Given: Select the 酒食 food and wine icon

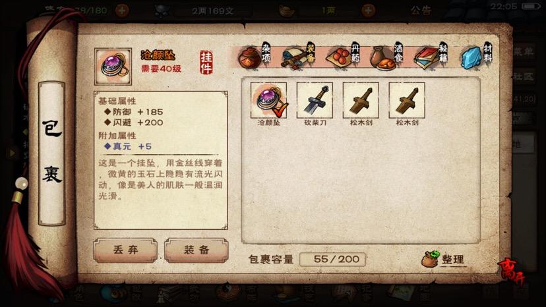Looking at the screenshot, I should [386, 57].
